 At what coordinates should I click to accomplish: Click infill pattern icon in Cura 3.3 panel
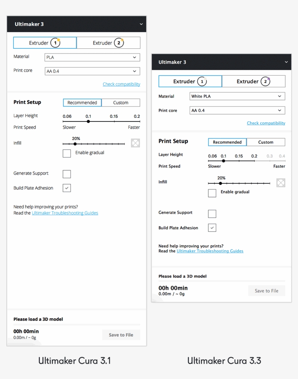[x=281, y=183]
